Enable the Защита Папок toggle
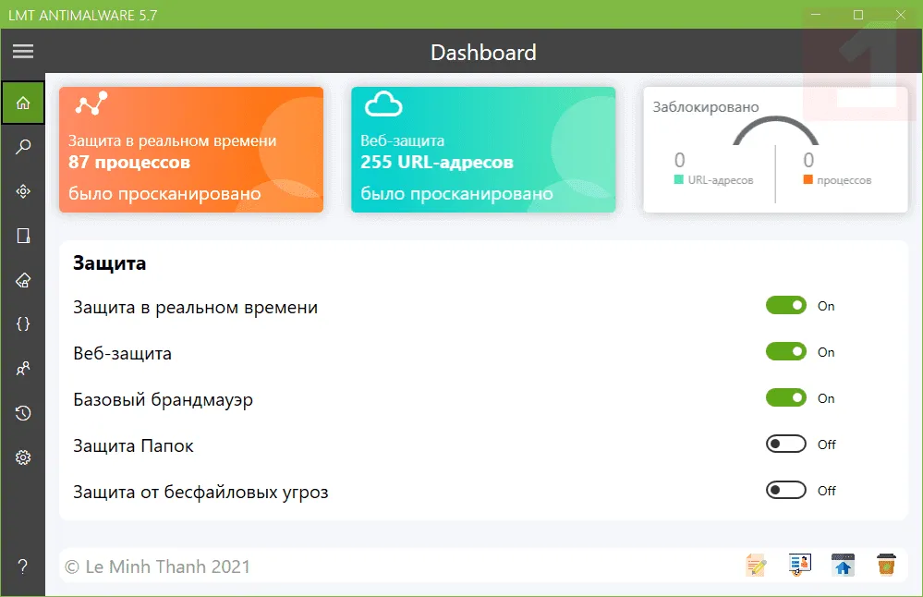Image resolution: width=923 pixels, height=597 pixels. (x=786, y=444)
